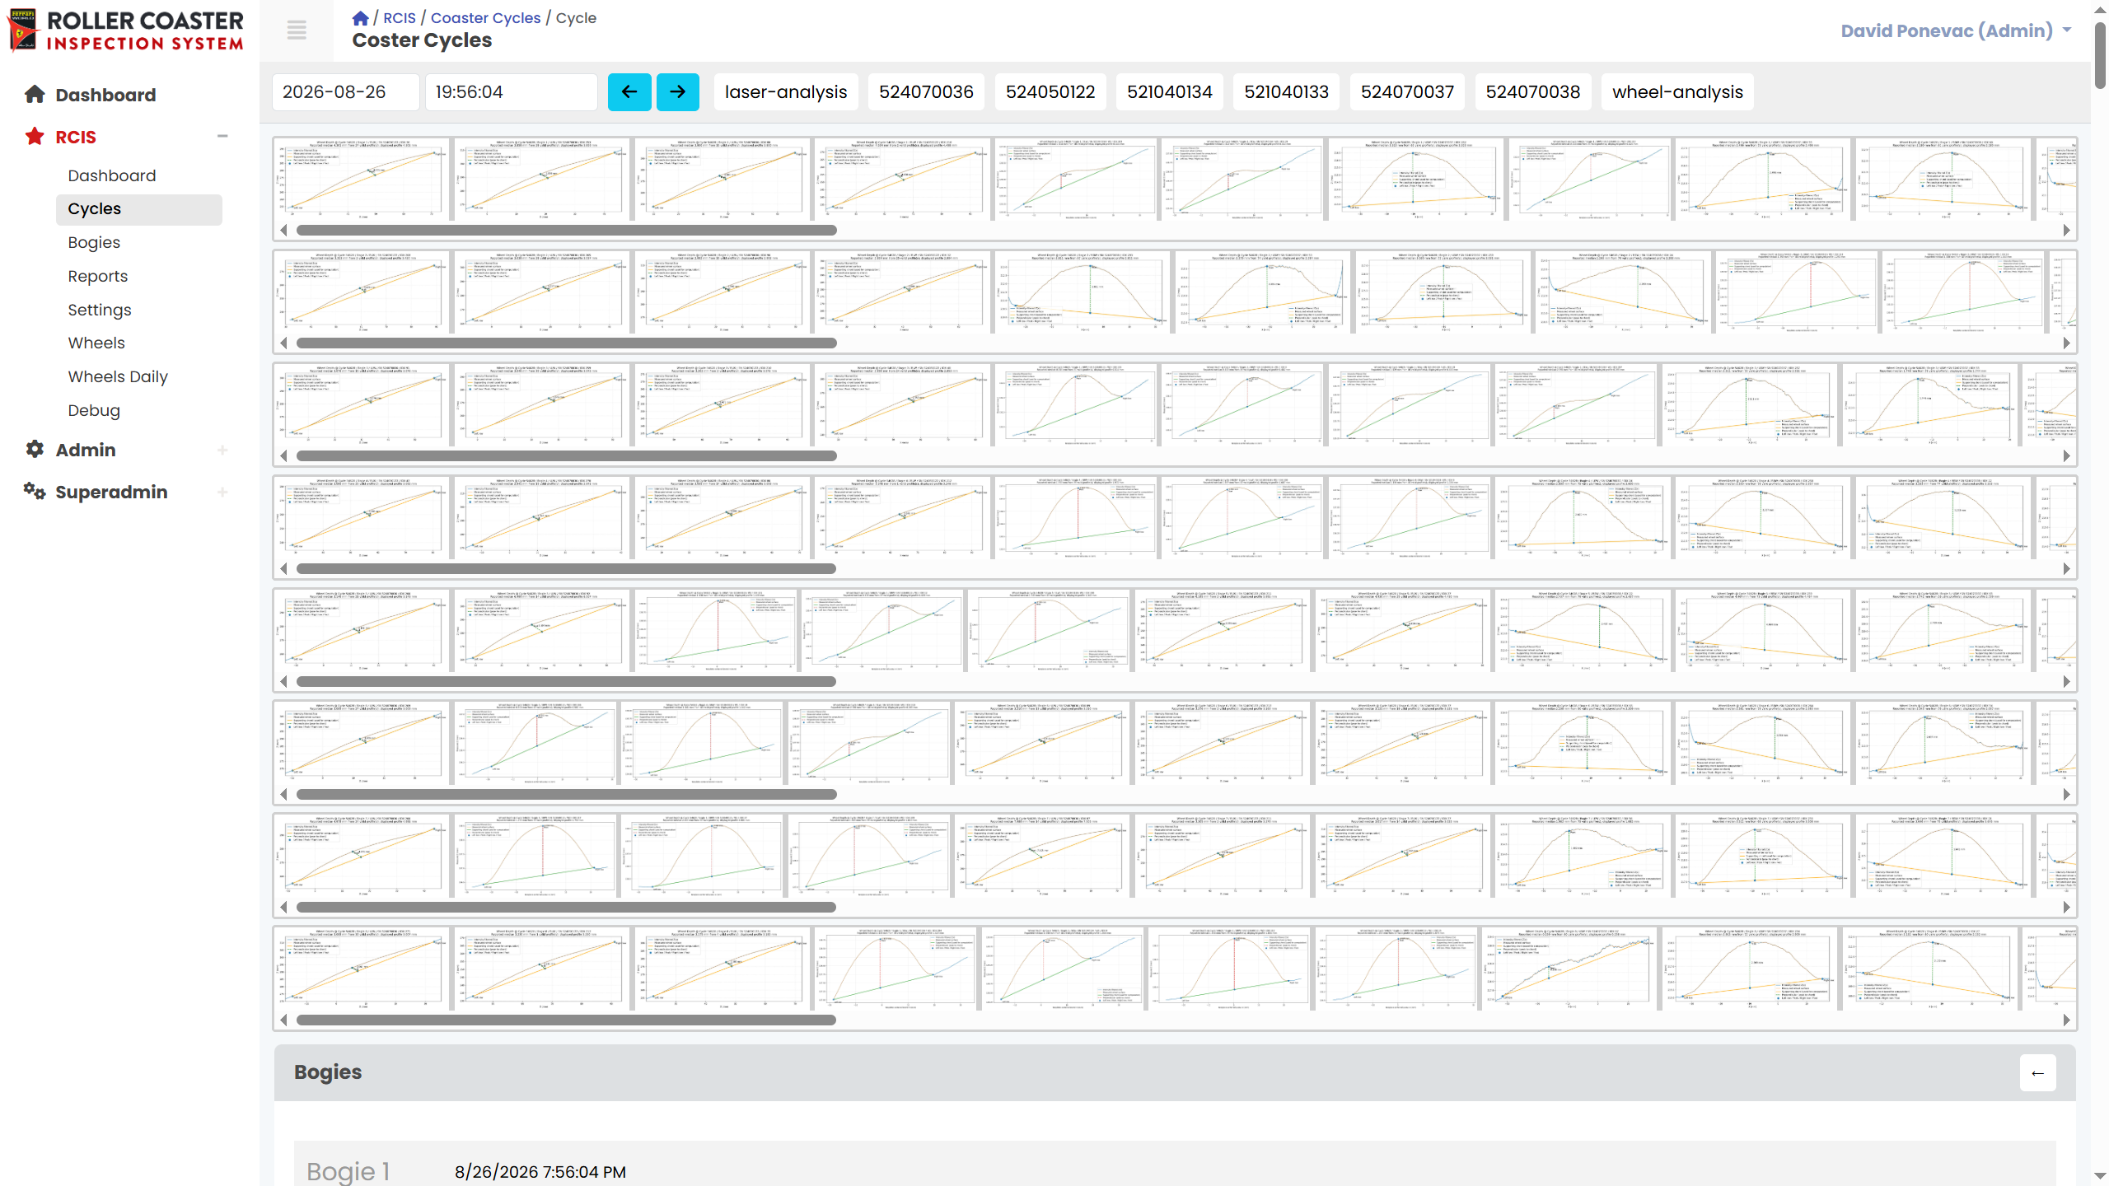Open Cycles in the sidebar
2109x1186 pixels.
[x=139, y=209]
